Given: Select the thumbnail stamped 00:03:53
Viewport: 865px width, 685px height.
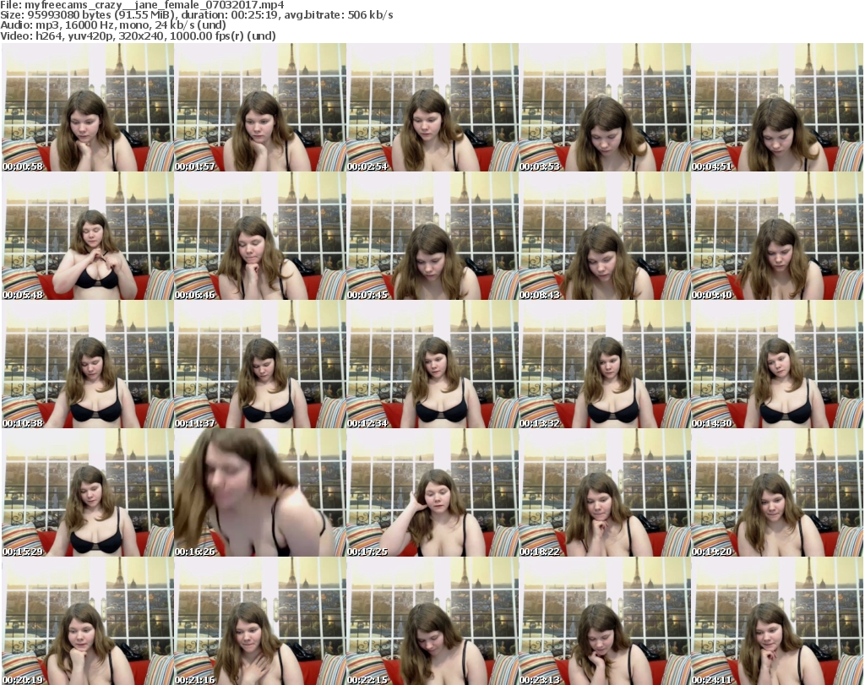Looking at the screenshot, I should [605, 107].
